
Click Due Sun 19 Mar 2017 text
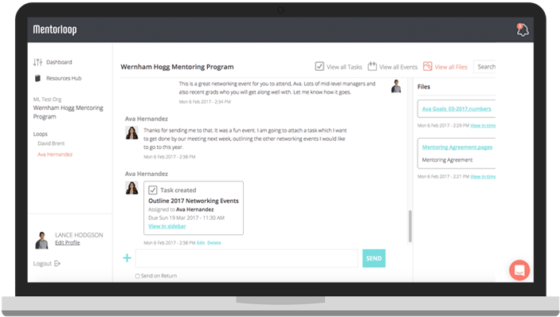point(186,217)
